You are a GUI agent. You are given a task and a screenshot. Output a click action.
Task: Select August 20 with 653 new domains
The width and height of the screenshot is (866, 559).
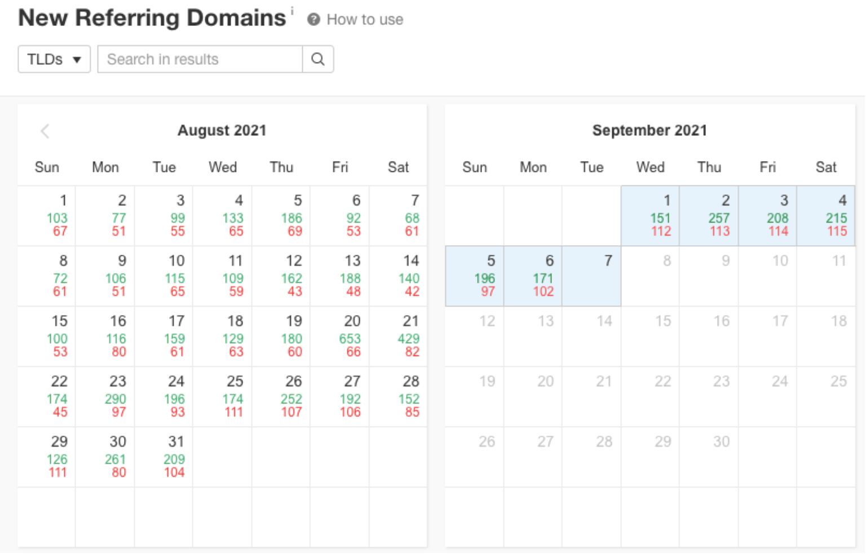[x=340, y=336]
